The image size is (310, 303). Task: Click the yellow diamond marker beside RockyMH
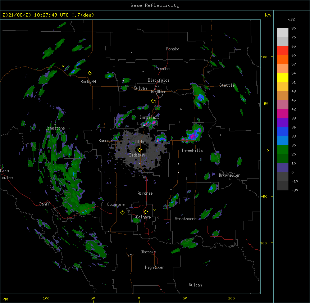(90, 73)
